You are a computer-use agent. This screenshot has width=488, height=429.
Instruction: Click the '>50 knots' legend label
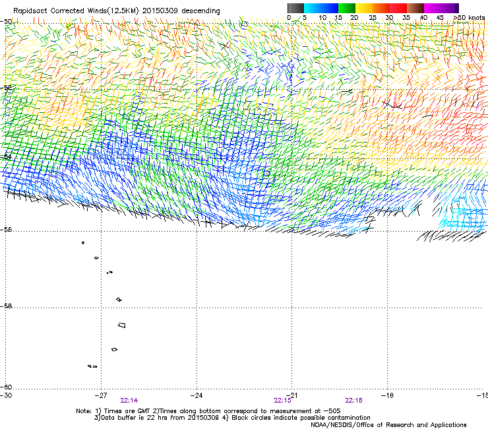pos(469,18)
